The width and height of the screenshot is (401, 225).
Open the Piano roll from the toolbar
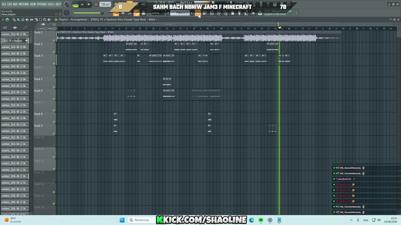205,13
